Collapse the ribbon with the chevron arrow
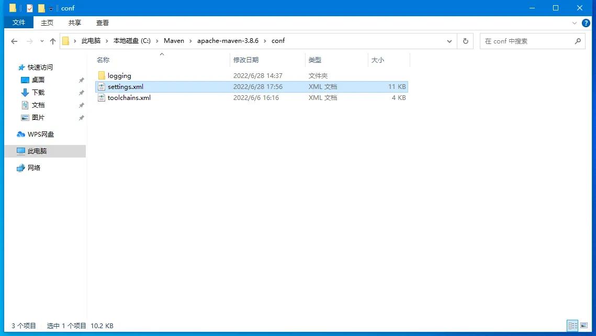This screenshot has height=336, width=596. point(575,23)
